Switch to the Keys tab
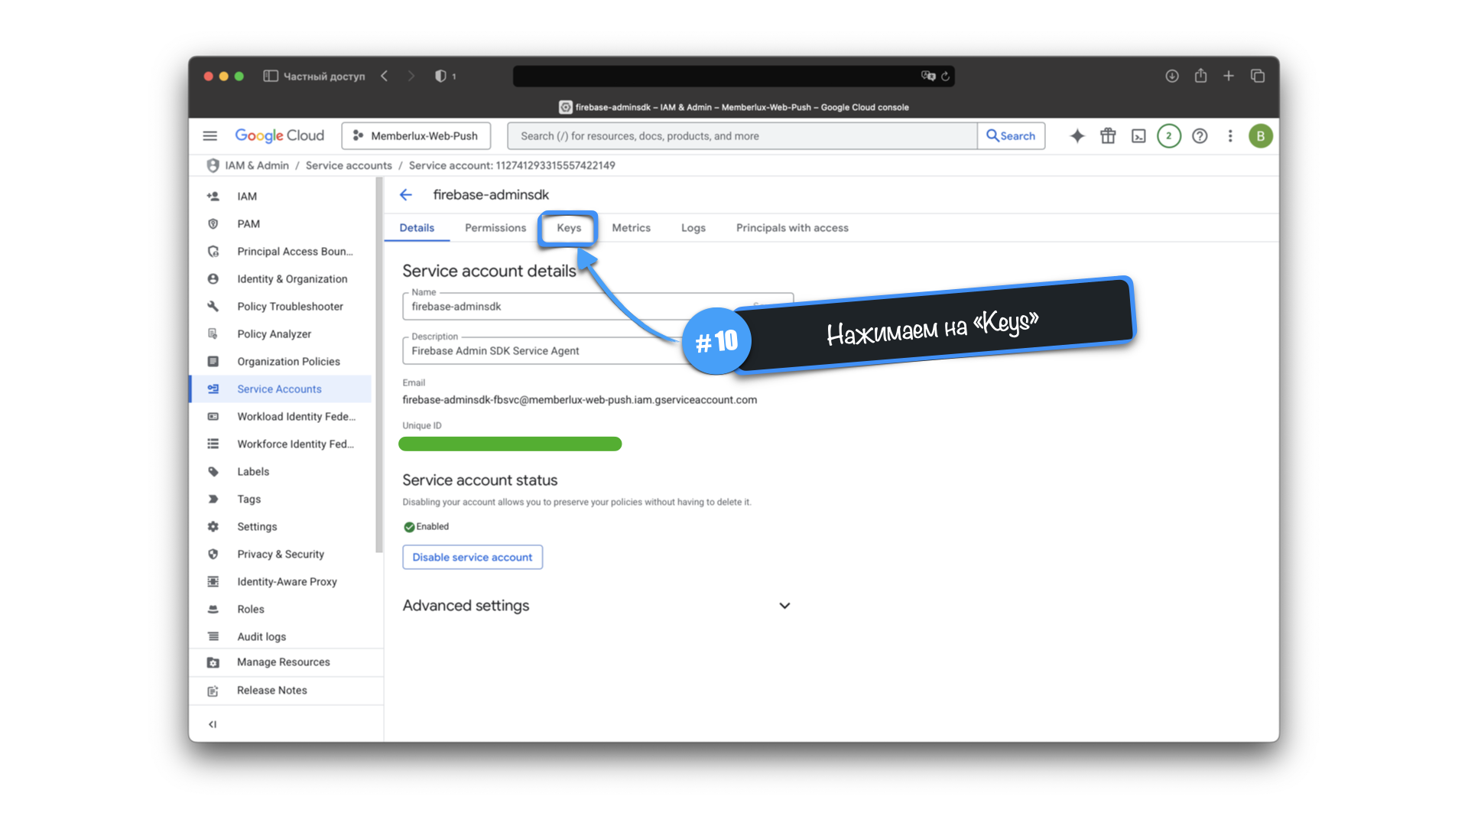The width and height of the screenshot is (1468, 826). pos(568,228)
